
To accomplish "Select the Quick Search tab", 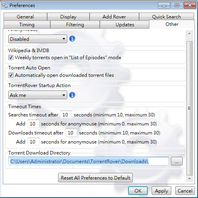I will click(167, 16).
